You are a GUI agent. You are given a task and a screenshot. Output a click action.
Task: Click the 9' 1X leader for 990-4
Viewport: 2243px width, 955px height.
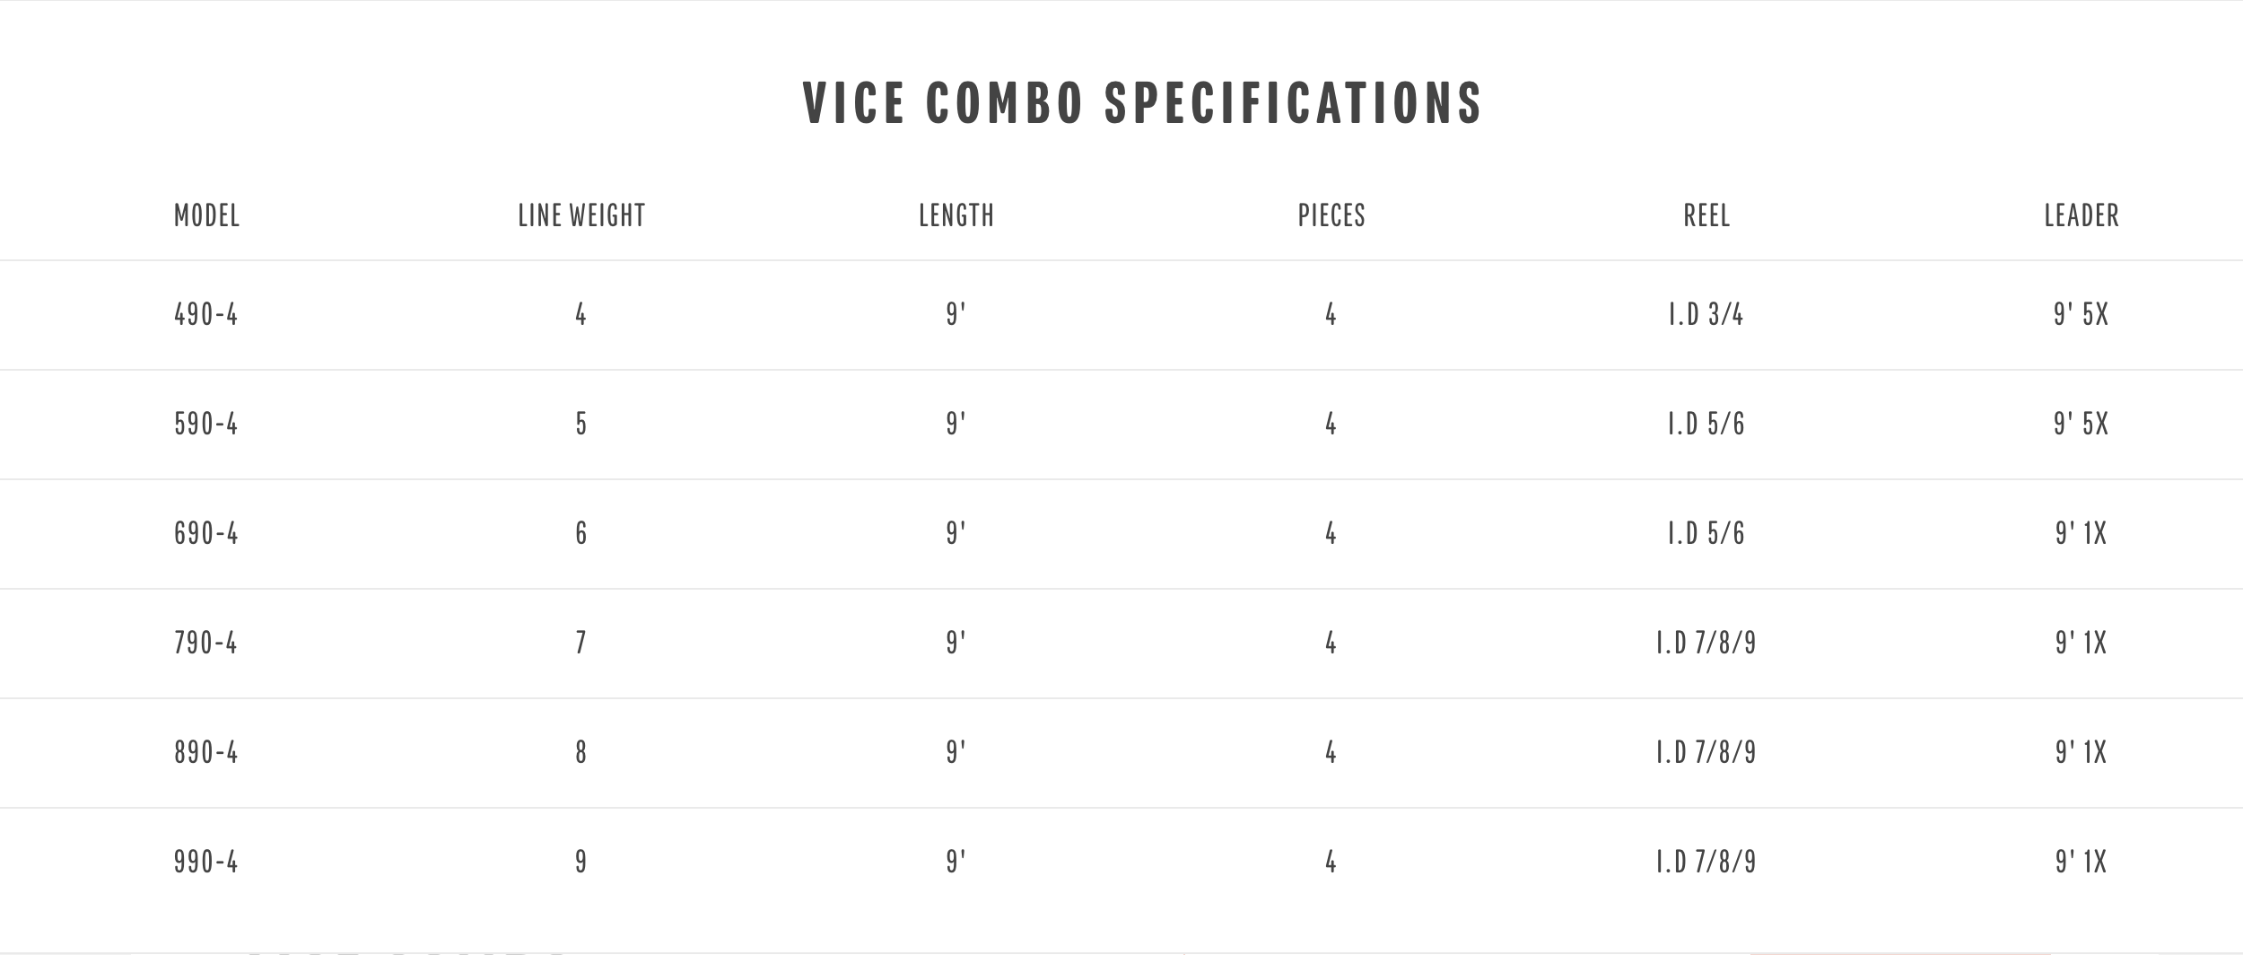[2082, 862]
